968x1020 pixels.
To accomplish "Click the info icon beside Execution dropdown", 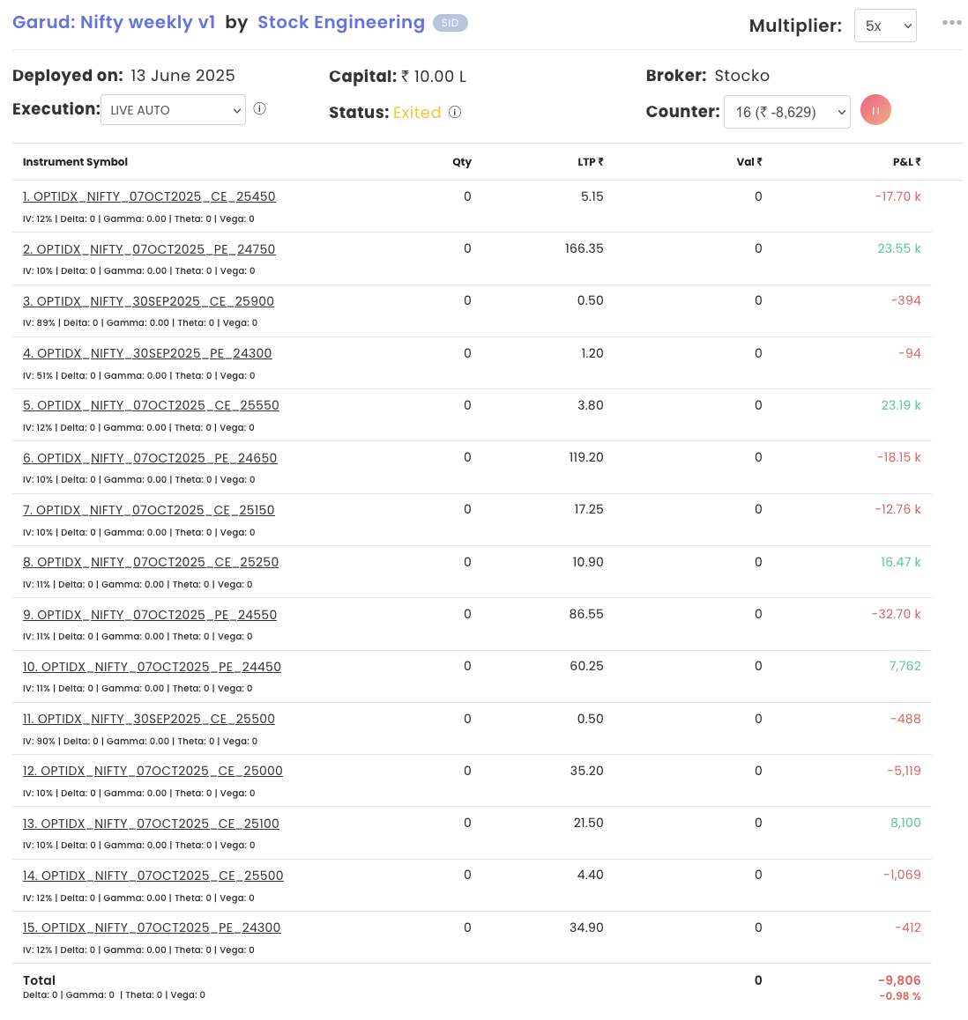I will tap(260, 109).
